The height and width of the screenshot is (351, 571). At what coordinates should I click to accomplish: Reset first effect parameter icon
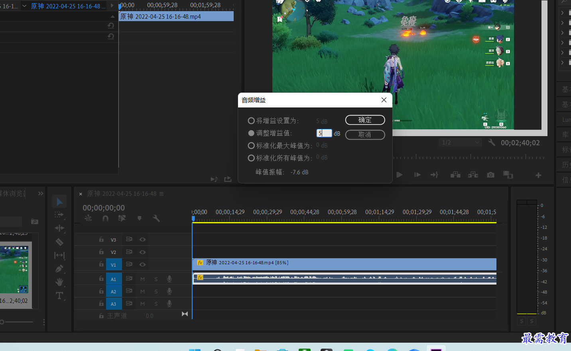pos(111,26)
